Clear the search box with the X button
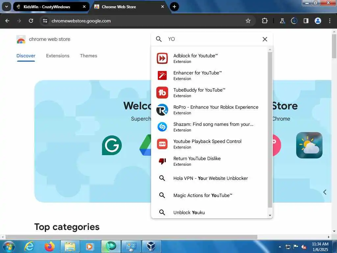337x253 pixels. [265, 39]
